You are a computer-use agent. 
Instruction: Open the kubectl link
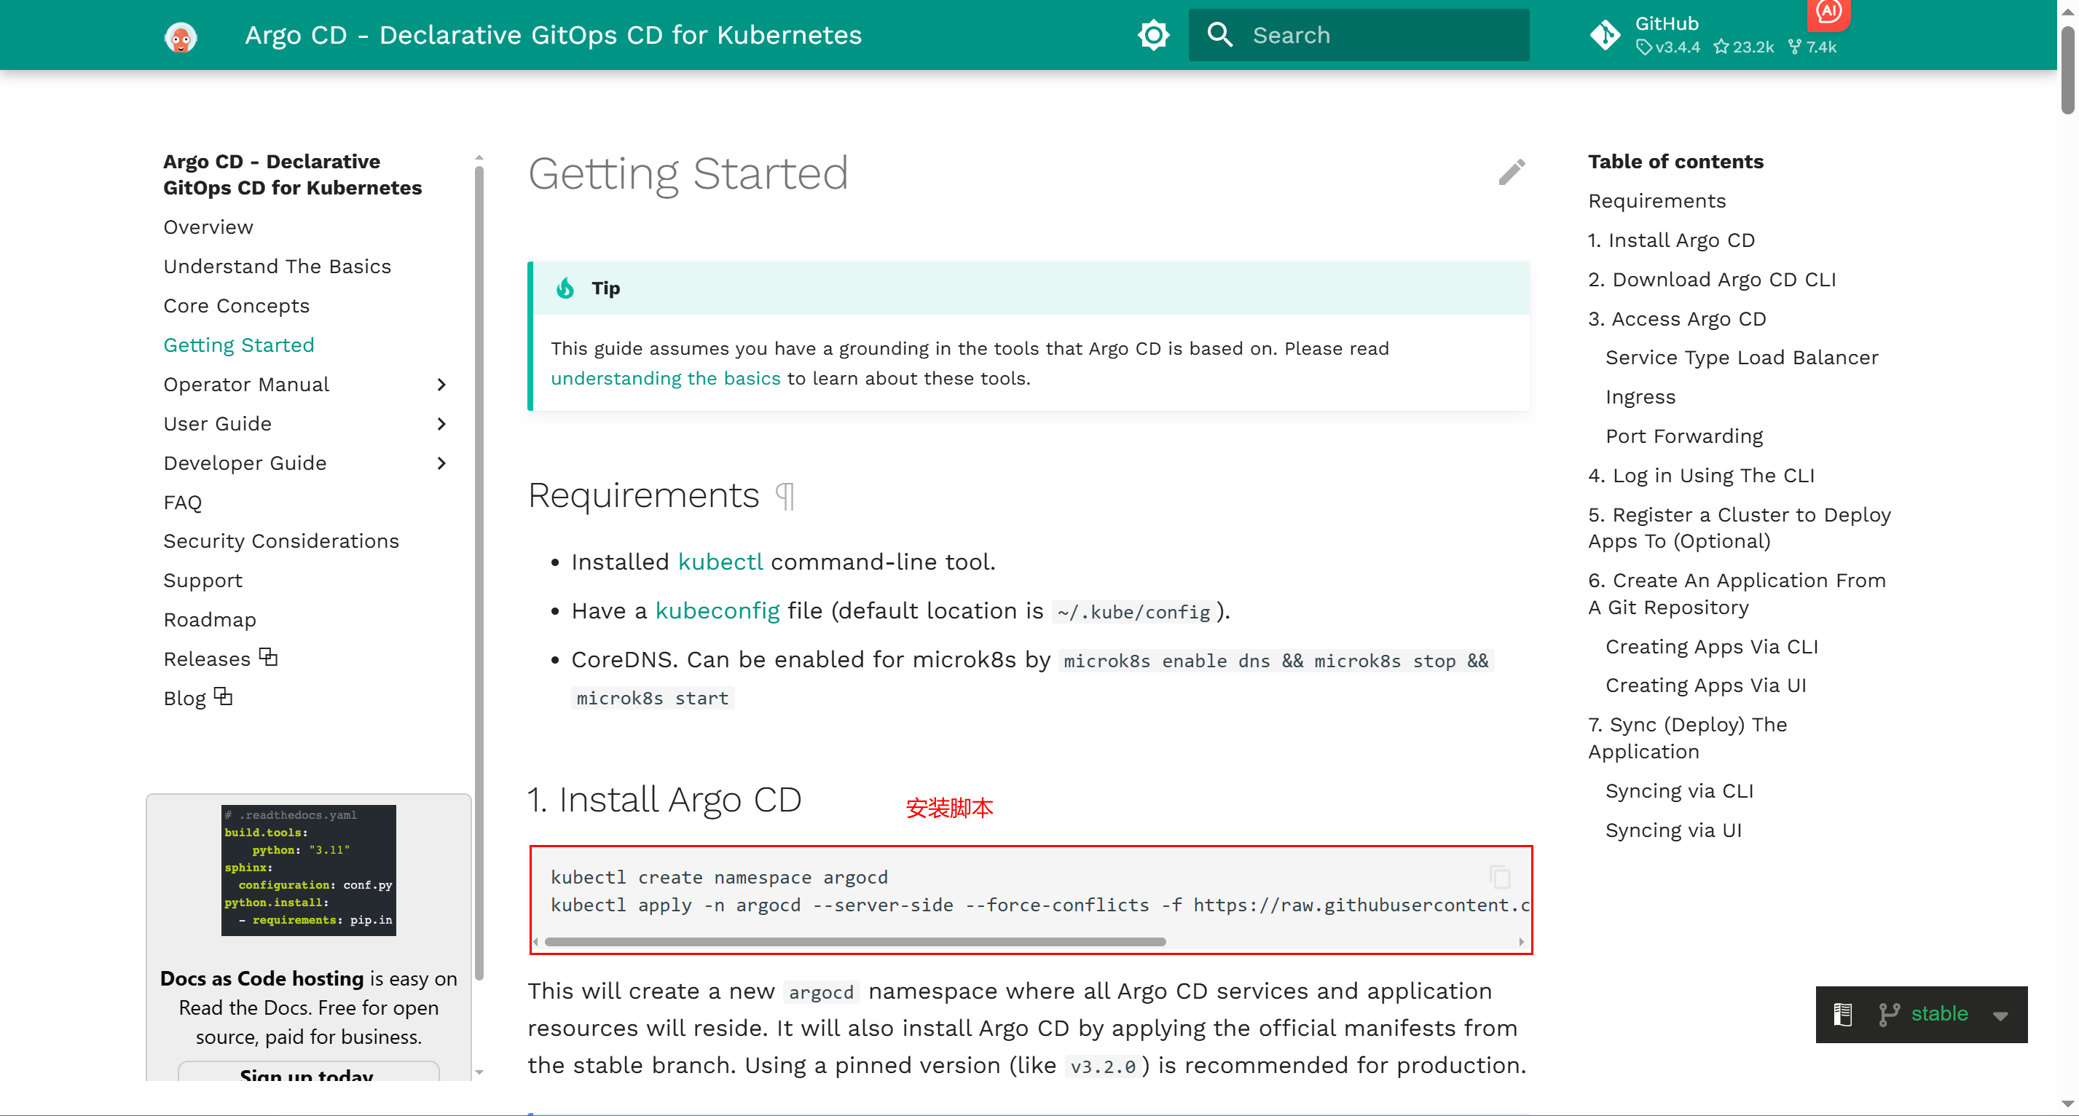click(720, 562)
